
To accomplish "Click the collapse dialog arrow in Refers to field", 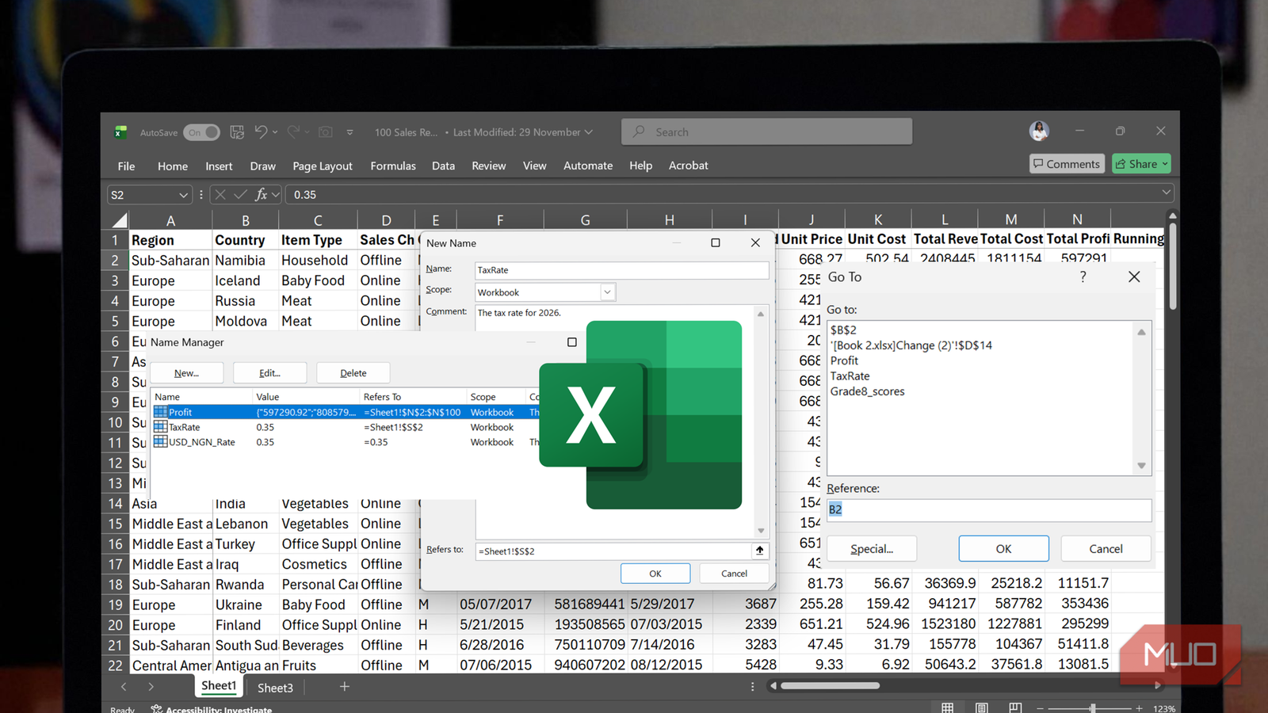I will click(x=759, y=550).
